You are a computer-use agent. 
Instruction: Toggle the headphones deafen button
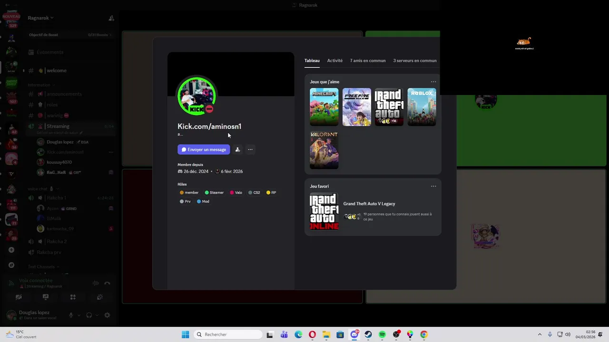(x=89, y=315)
